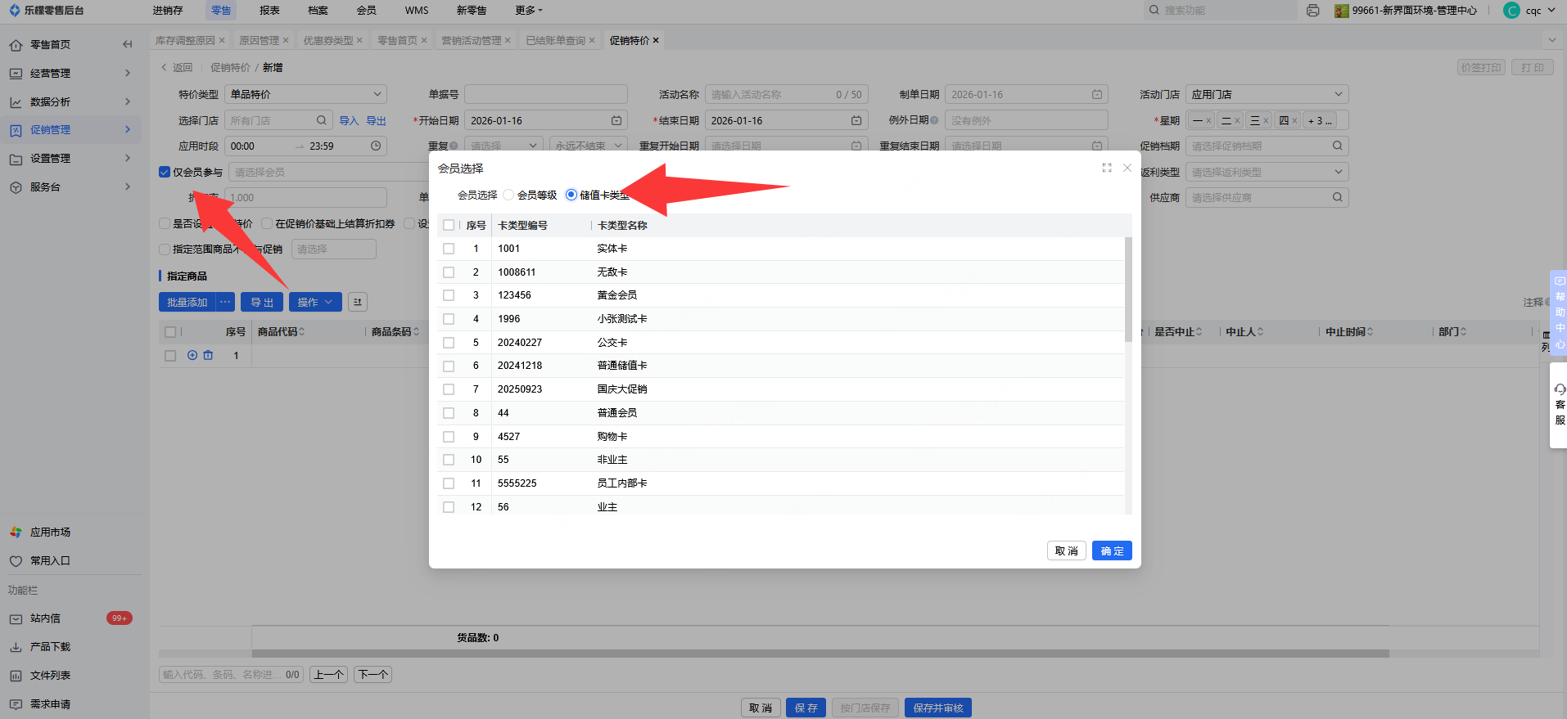Open the 返利类型 dropdown
This screenshot has width=1567, height=719.
tap(1267, 172)
